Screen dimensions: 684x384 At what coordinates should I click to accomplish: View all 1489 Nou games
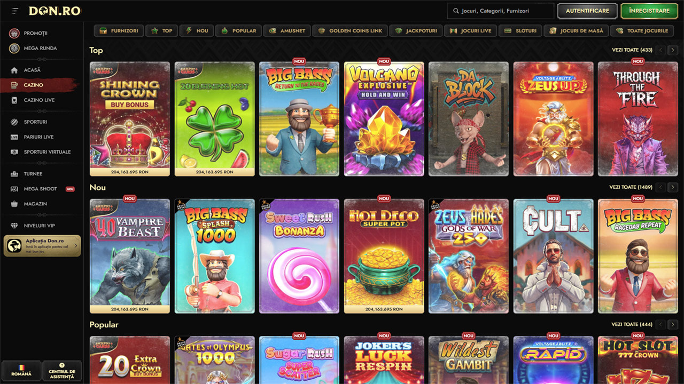pyautogui.click(x=631, y=187)
